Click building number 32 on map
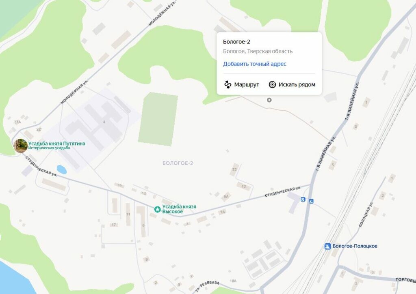This screenshot has width=416, height=294. point(234,170)
